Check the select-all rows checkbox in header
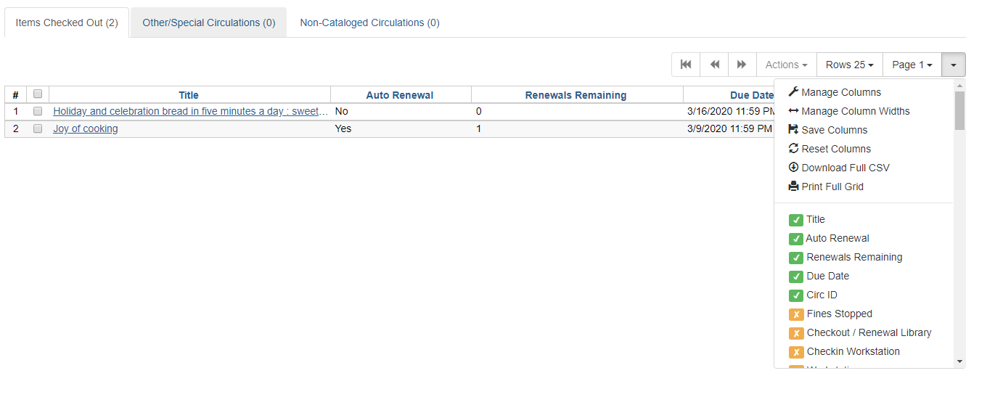 click(x=38, y=94)
